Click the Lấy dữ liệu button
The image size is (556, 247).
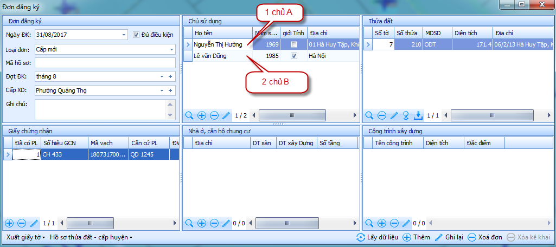click(379, 237)
